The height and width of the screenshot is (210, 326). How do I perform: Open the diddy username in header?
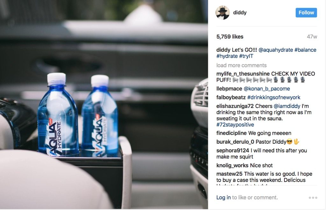coord(240,12)
